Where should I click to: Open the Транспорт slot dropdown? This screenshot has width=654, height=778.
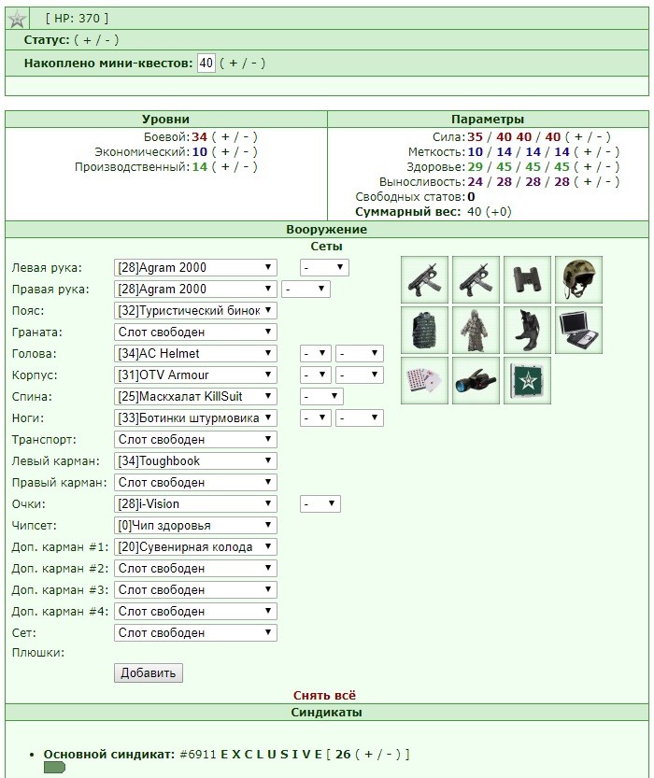[195, 439]
